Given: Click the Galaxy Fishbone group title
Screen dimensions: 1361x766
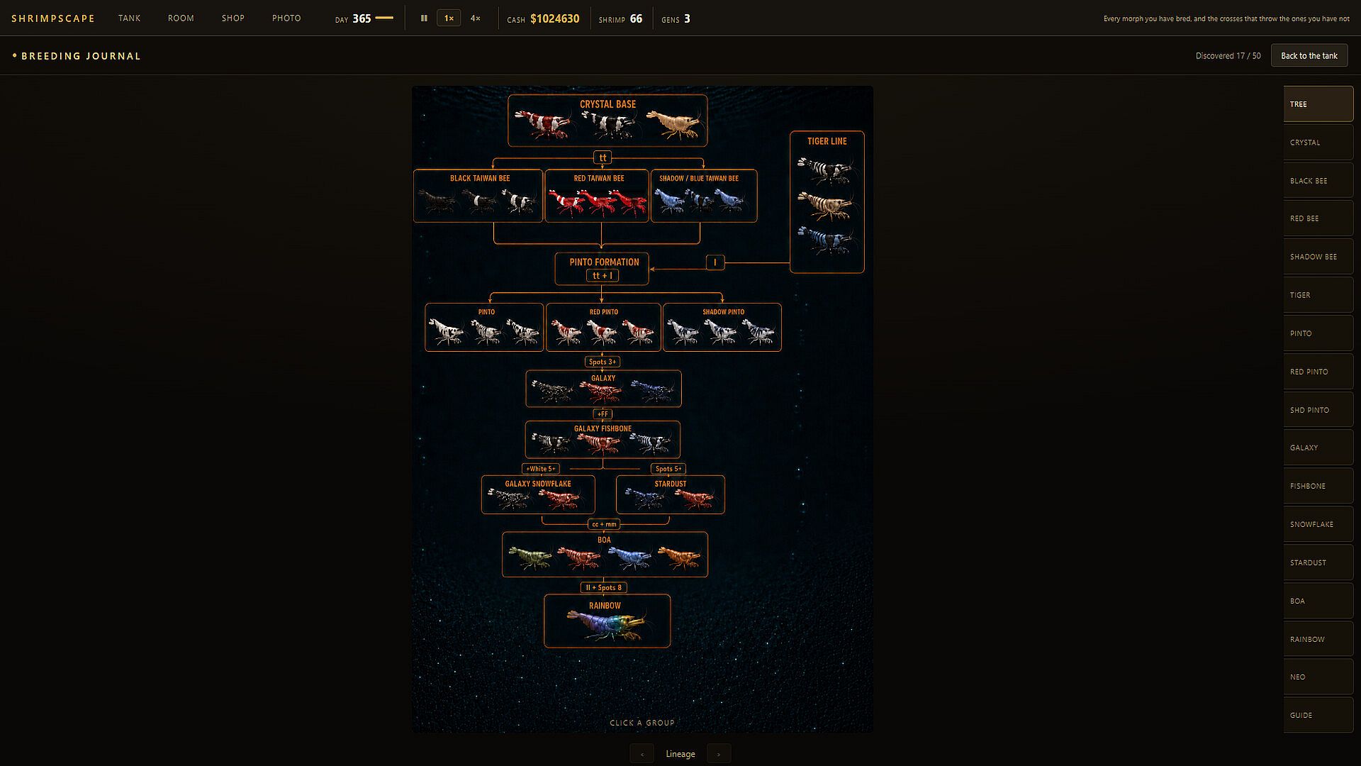Looking at the screenshot, I should pos(603,428).
